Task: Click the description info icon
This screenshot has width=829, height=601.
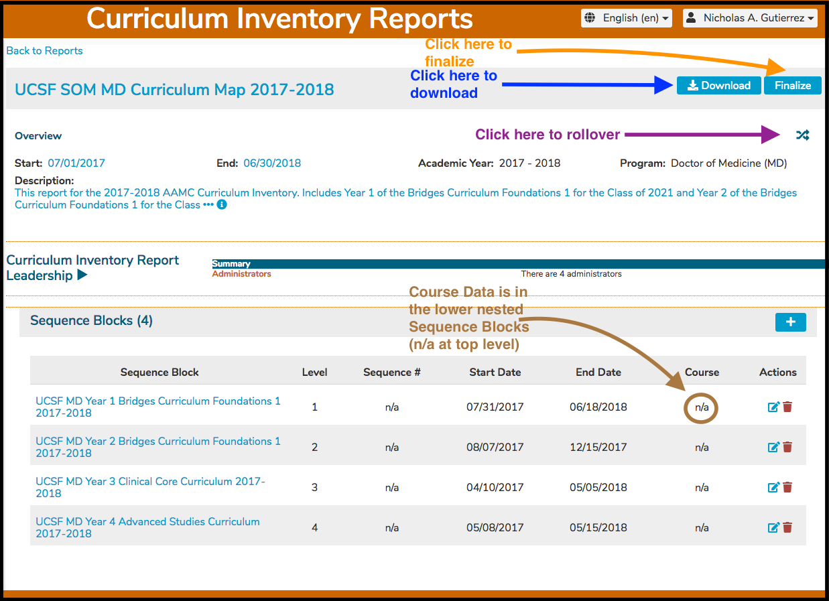Action: point(222,205)
